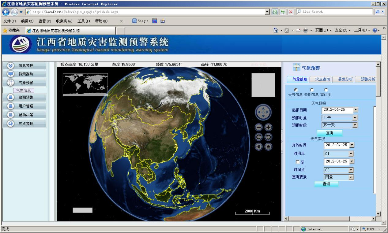Choose the 云图信息 radio option
Screen dimensions: 388x233
(x=311, y=89)
